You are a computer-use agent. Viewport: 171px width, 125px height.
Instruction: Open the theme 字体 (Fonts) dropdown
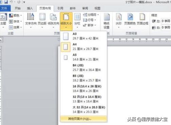[15, 22]
